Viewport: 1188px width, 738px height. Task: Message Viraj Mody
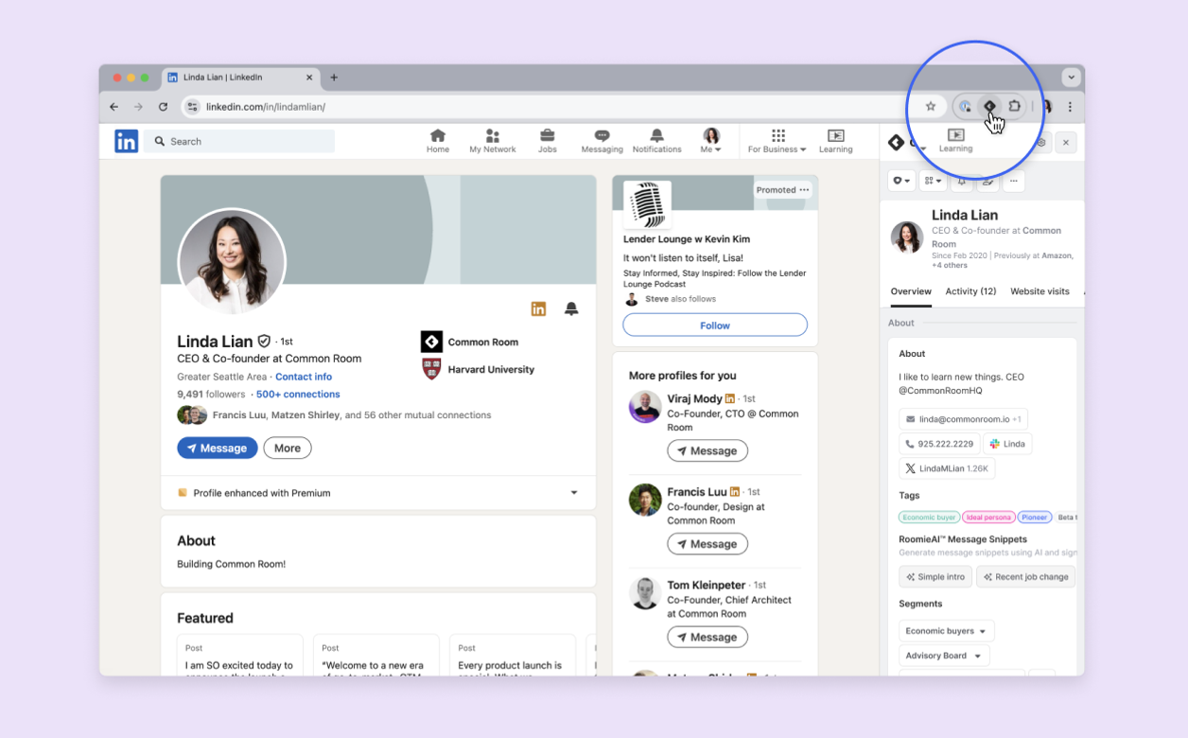pyautogui.click(x=708, y=451)
